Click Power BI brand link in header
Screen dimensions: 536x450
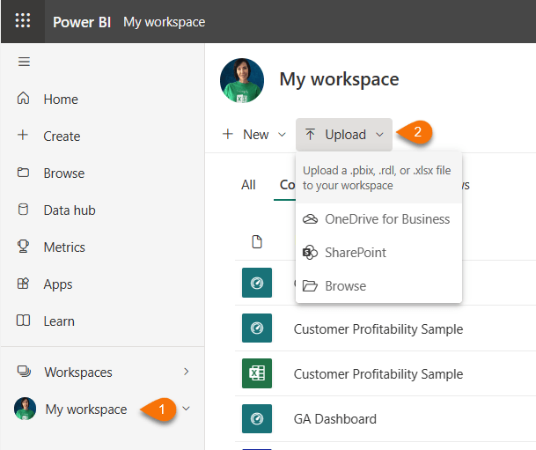82,22
